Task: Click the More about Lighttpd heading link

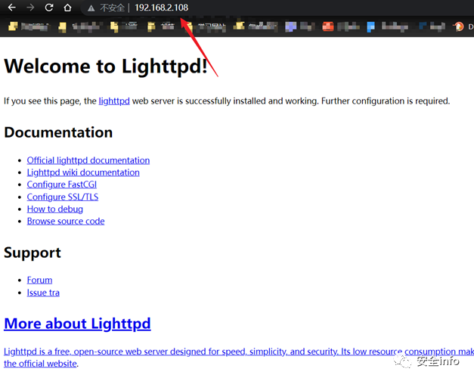Action: click(x=77, y=324)
